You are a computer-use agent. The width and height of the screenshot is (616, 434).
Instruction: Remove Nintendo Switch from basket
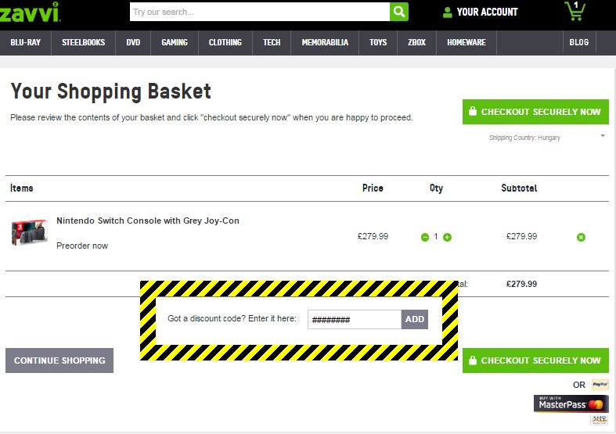(x=581, y=237)
